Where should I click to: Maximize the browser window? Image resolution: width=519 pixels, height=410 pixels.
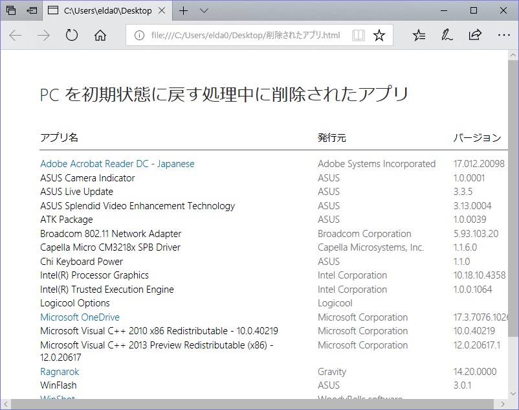pos(474,10)
